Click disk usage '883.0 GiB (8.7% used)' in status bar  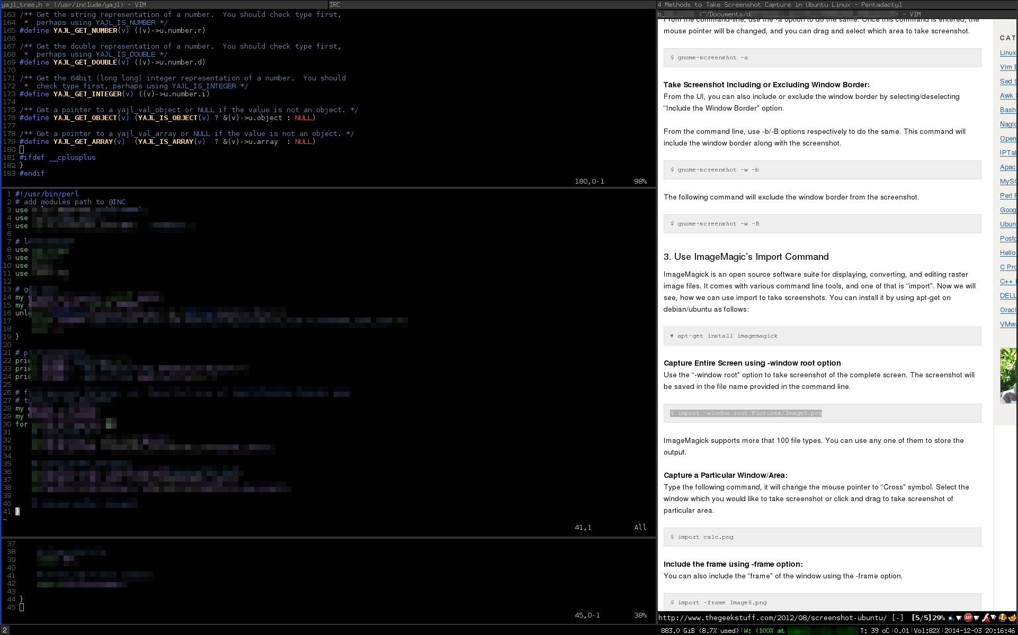tap(700, 630)
